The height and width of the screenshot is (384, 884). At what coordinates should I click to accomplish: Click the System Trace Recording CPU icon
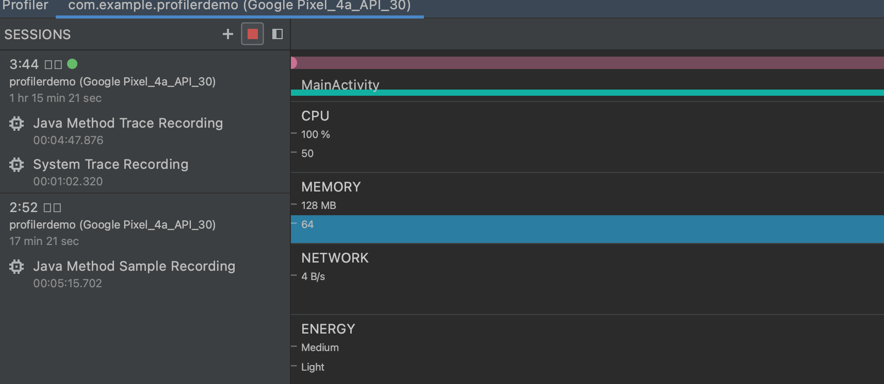(17, 164)
